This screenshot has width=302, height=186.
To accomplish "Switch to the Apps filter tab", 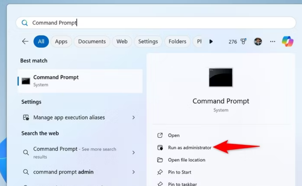I will coord(61,42).
